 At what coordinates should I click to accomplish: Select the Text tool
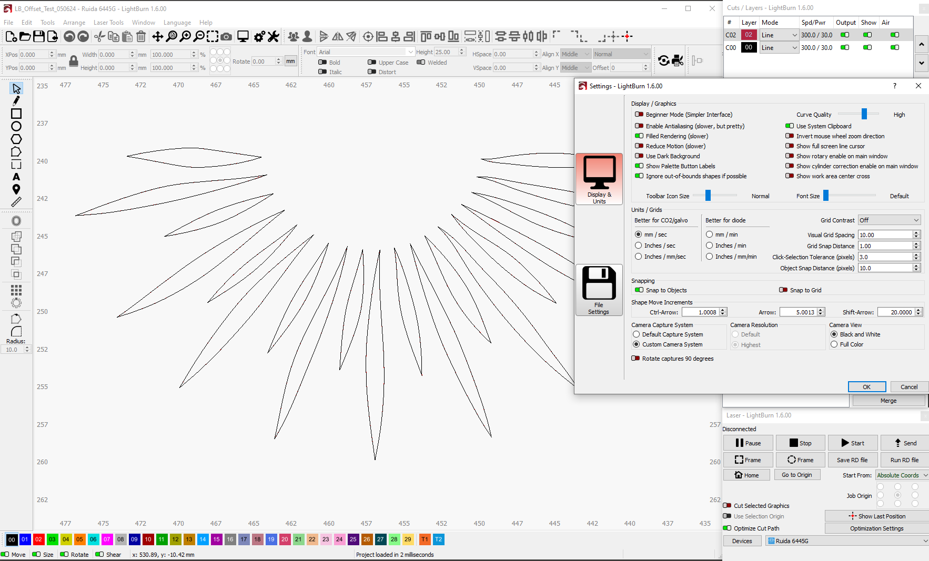tap(16, 177)
